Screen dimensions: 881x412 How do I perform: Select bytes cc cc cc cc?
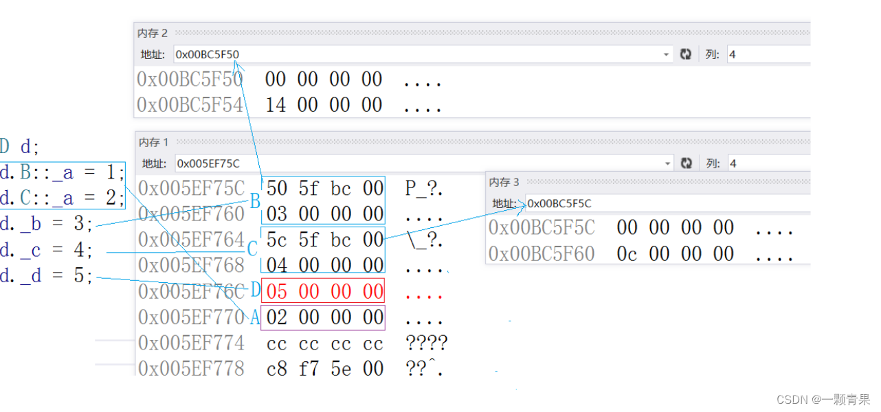[325, 343]
